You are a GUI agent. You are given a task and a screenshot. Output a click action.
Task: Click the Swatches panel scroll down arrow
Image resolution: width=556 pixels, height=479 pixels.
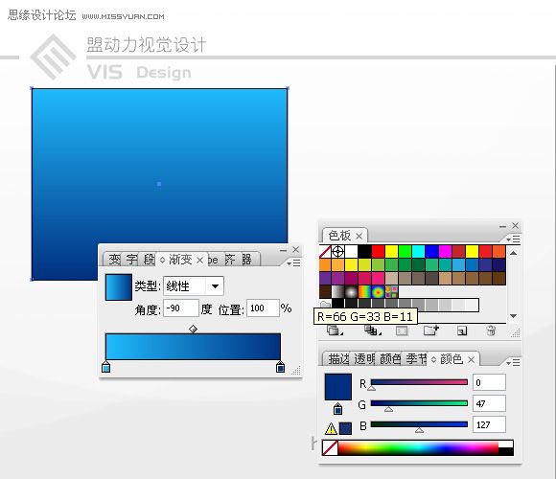pos(513,316)
